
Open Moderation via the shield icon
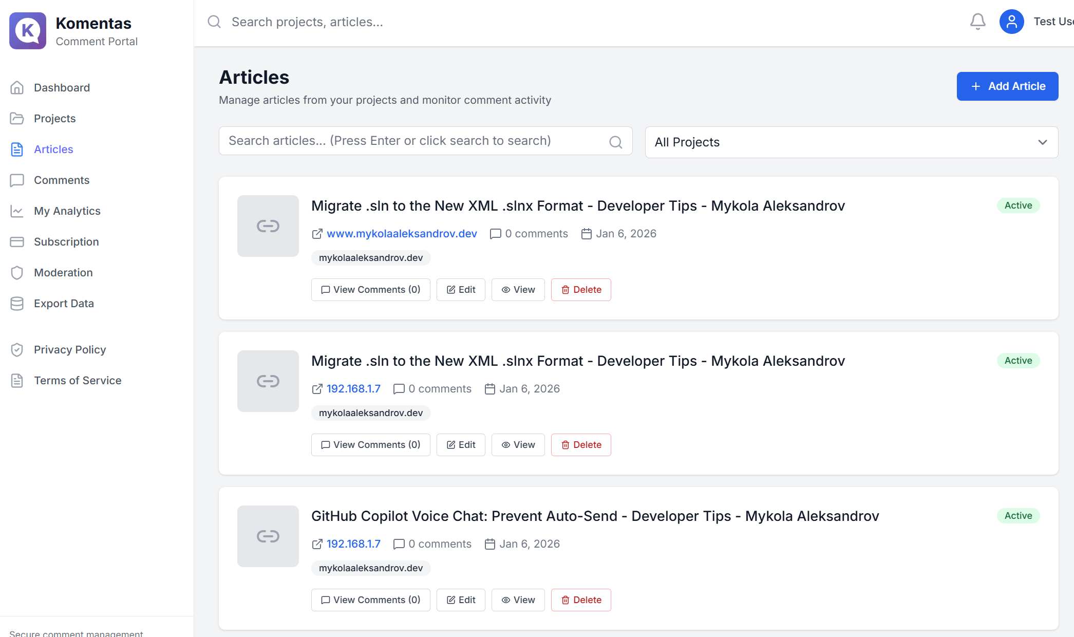[17, 272]
